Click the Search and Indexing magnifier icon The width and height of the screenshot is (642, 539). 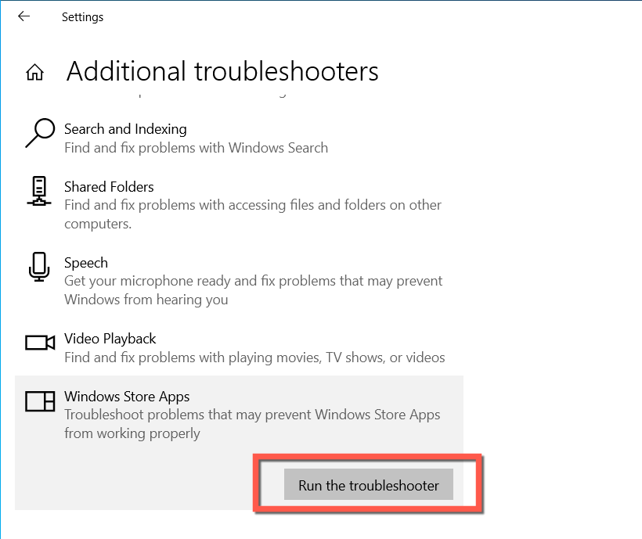[39, 133]
